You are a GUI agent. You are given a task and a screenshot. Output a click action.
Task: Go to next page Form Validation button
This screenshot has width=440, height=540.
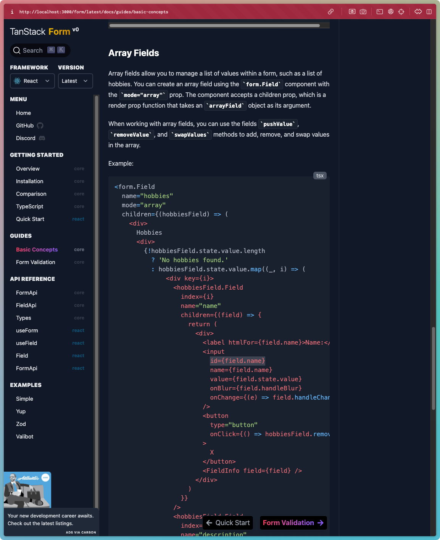point(293,523)
